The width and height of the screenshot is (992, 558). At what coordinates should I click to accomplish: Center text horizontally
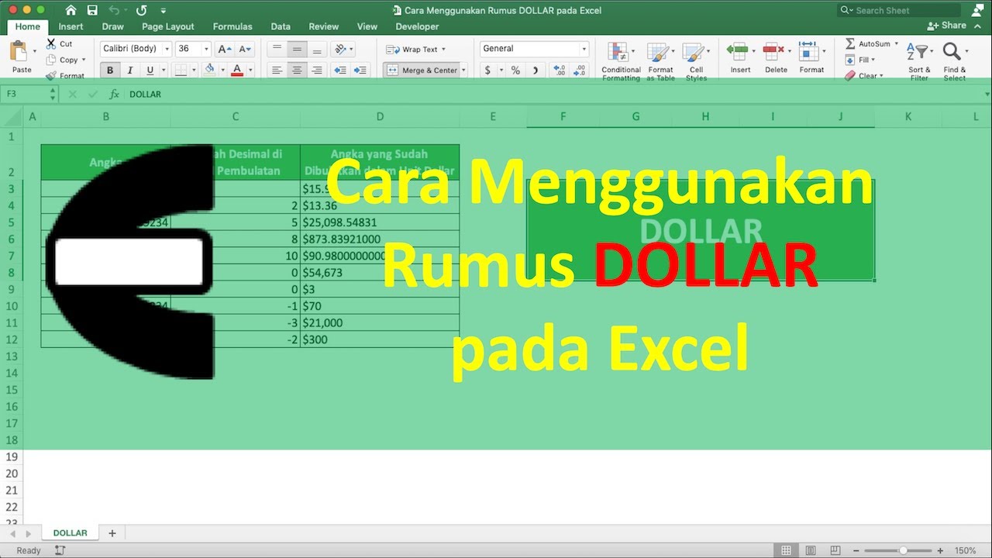point(297,71)
